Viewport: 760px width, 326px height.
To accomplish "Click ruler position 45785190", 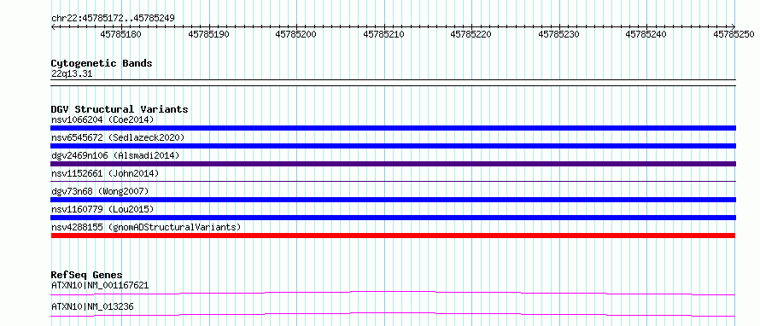I will coord(208,34).
